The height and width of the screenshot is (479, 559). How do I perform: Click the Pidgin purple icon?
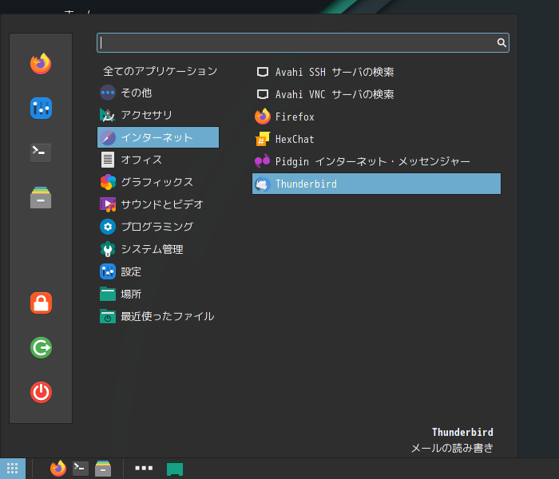click(x=263, y=161)
